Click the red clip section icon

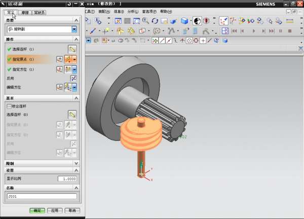pyautogui.click(x=206, y=21)
